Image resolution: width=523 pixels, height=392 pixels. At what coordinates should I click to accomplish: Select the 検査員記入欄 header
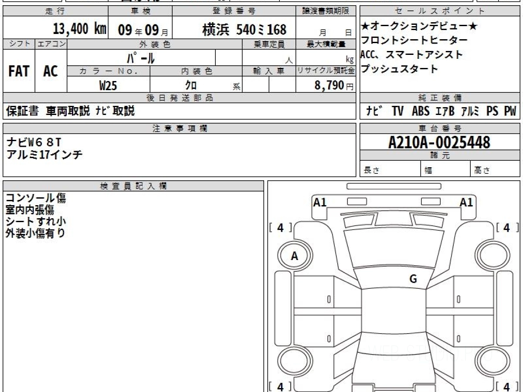[x=133, y=186]
